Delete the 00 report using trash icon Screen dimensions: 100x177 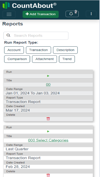[48, 119]
